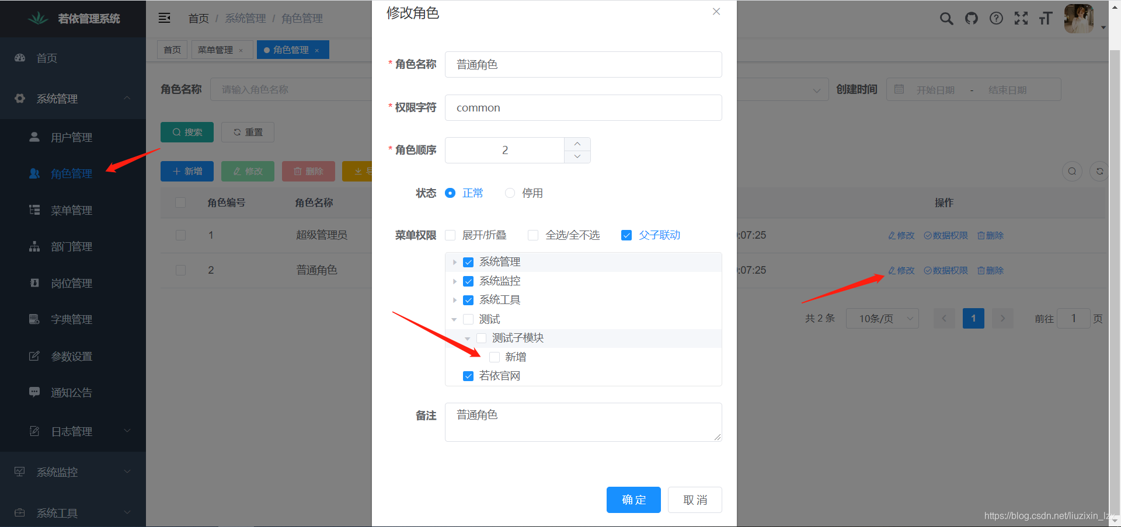Click 数据权限 link for 普通角色 row
The height and width of the screenshot is (527, 1121).
[946, 270]
